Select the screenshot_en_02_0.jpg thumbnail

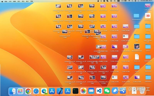click(65, 32)
